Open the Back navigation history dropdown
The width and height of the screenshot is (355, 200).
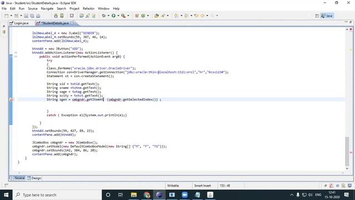[207, 16]
